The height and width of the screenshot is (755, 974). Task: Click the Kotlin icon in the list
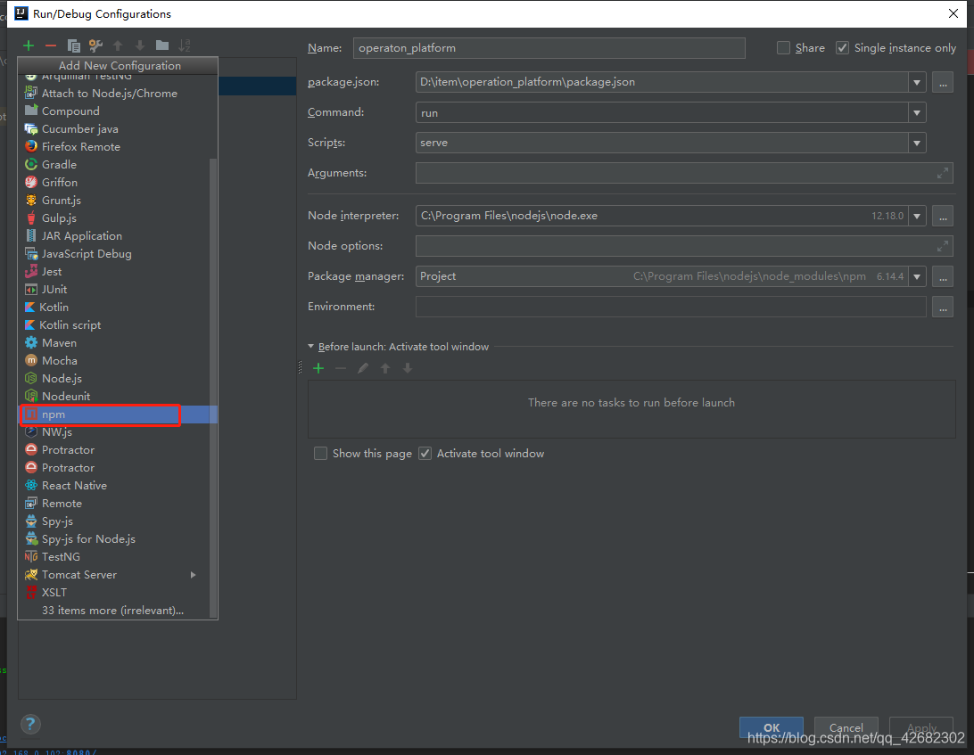tap(29, 308)
